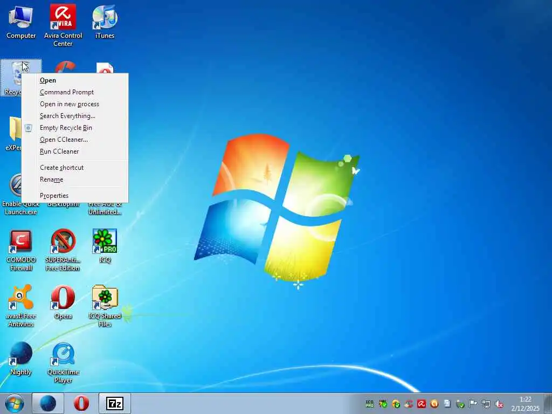Click the Show desktop button
This screenshot has width=552, height=414.
(548, 403)
